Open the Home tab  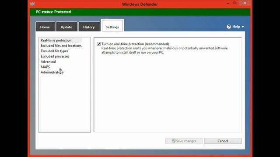click(x=45, y=27)
